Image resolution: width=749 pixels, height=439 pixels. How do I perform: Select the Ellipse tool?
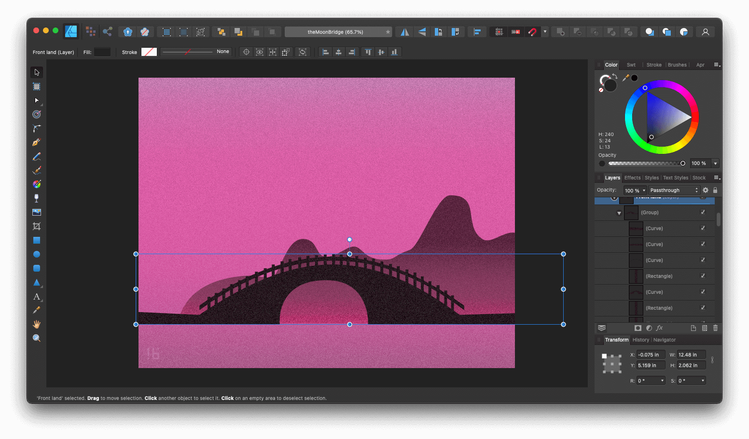click(37, 254)
